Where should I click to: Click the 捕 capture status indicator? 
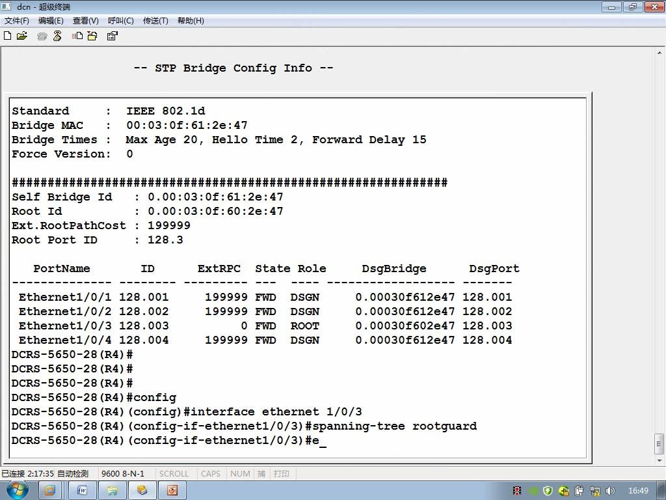[261, 474]
